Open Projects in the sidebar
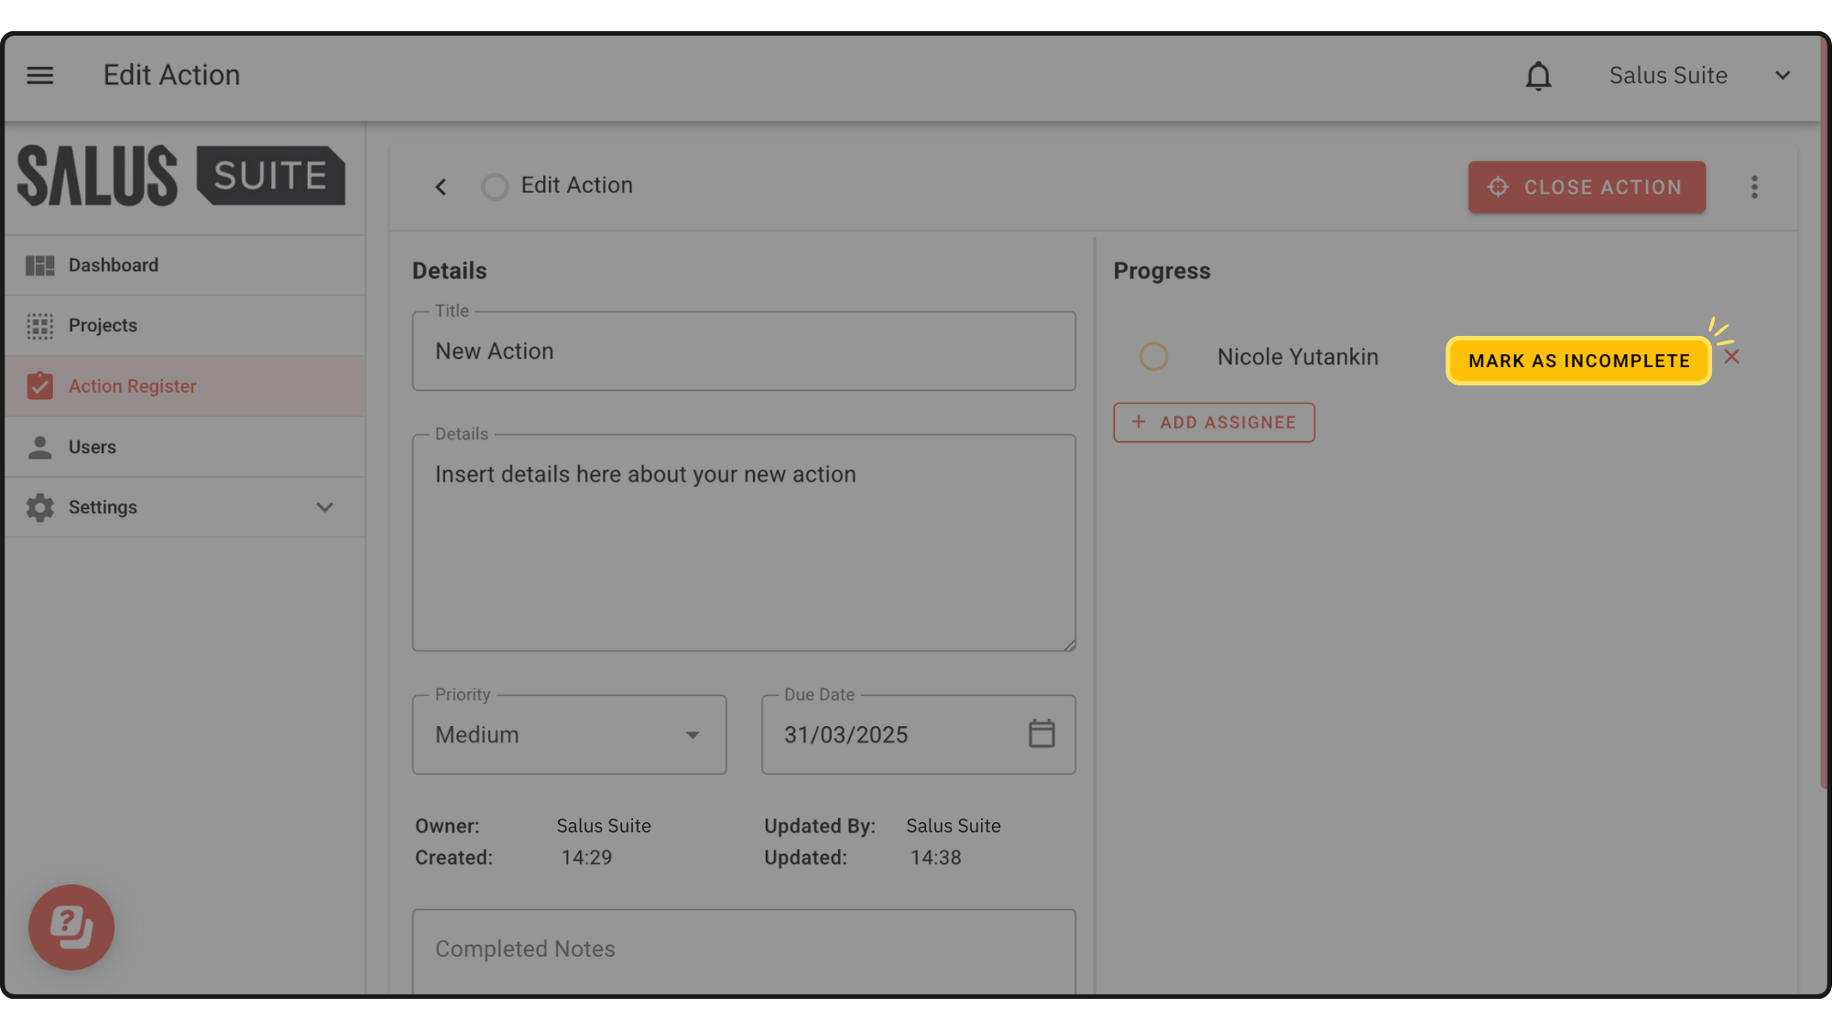This screenshot has width=1832, height=1030. 103,326
